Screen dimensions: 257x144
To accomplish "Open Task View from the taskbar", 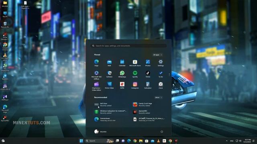I will (117, 141).
